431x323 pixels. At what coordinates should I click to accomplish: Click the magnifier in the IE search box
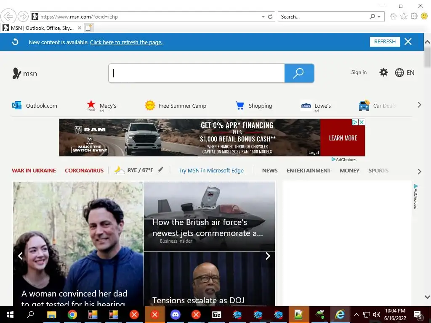pyautogui.click(x=372, y=17)
